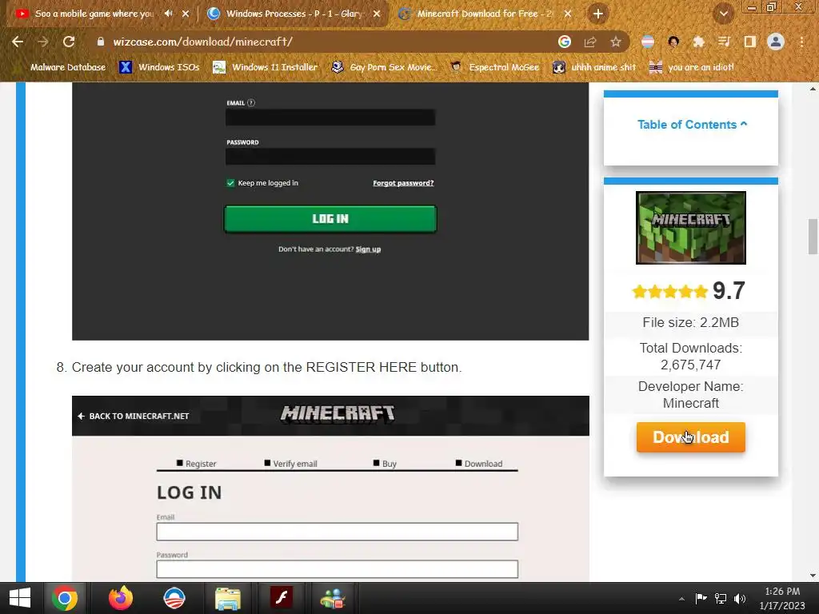The image size is (819, 614).
Task: Open the Espectral McGee bookmark
Action: (x=494, y=67)
